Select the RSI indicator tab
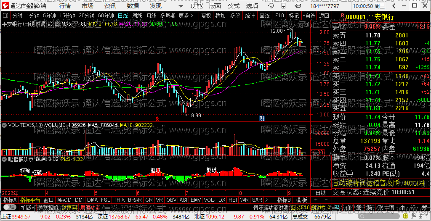This screenshot has width=431, height=221. coord(233,200)
